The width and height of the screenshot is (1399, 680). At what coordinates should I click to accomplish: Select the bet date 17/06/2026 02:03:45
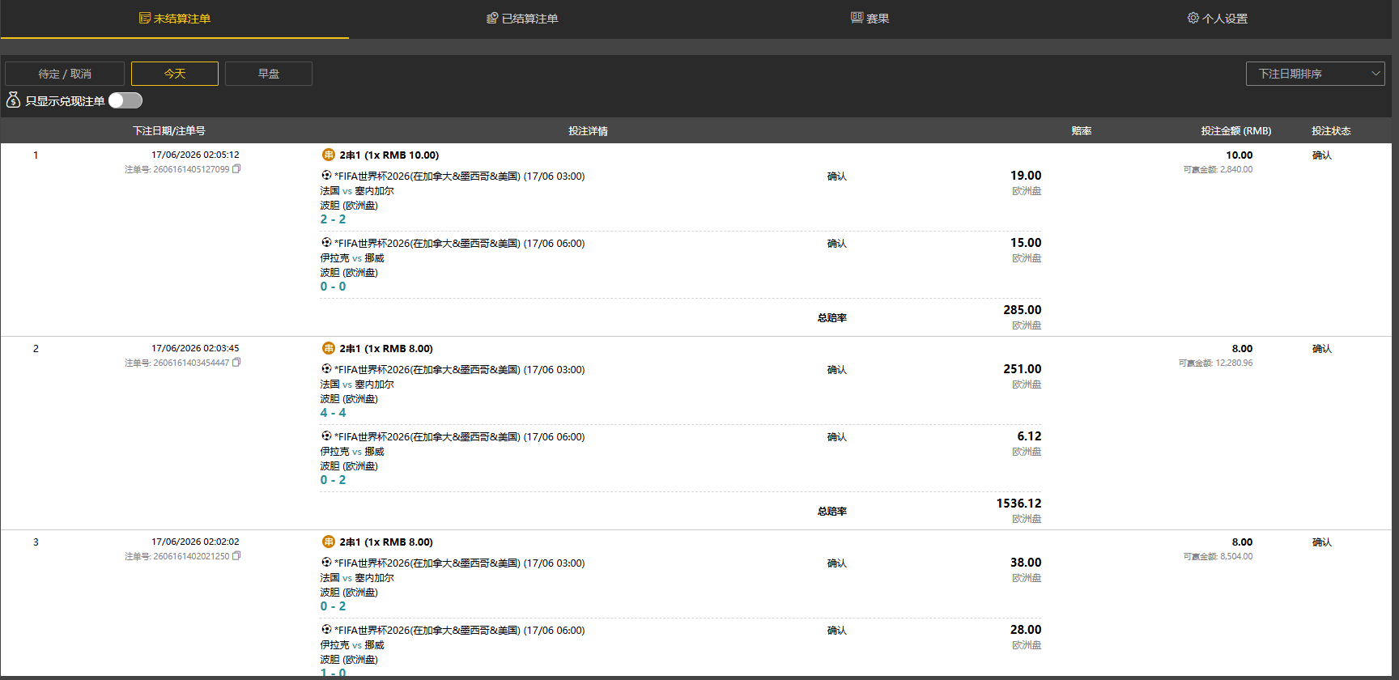tap(195, 348)
